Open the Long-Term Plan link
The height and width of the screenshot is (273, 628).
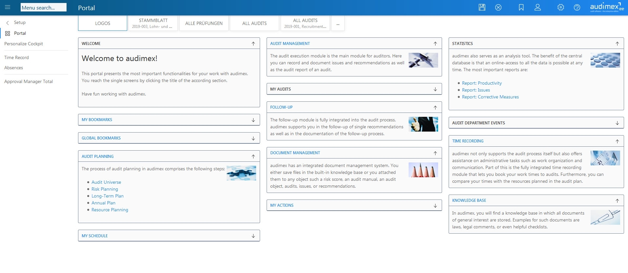108,196
